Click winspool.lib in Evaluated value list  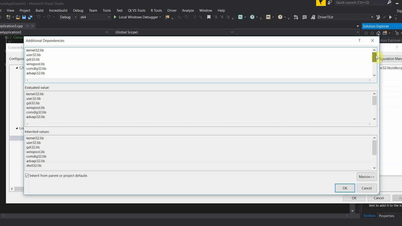click(x=35, y=108)
